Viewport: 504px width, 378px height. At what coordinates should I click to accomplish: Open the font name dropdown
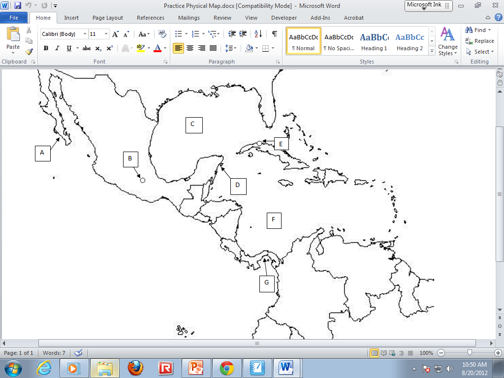(x=84, y=34)
